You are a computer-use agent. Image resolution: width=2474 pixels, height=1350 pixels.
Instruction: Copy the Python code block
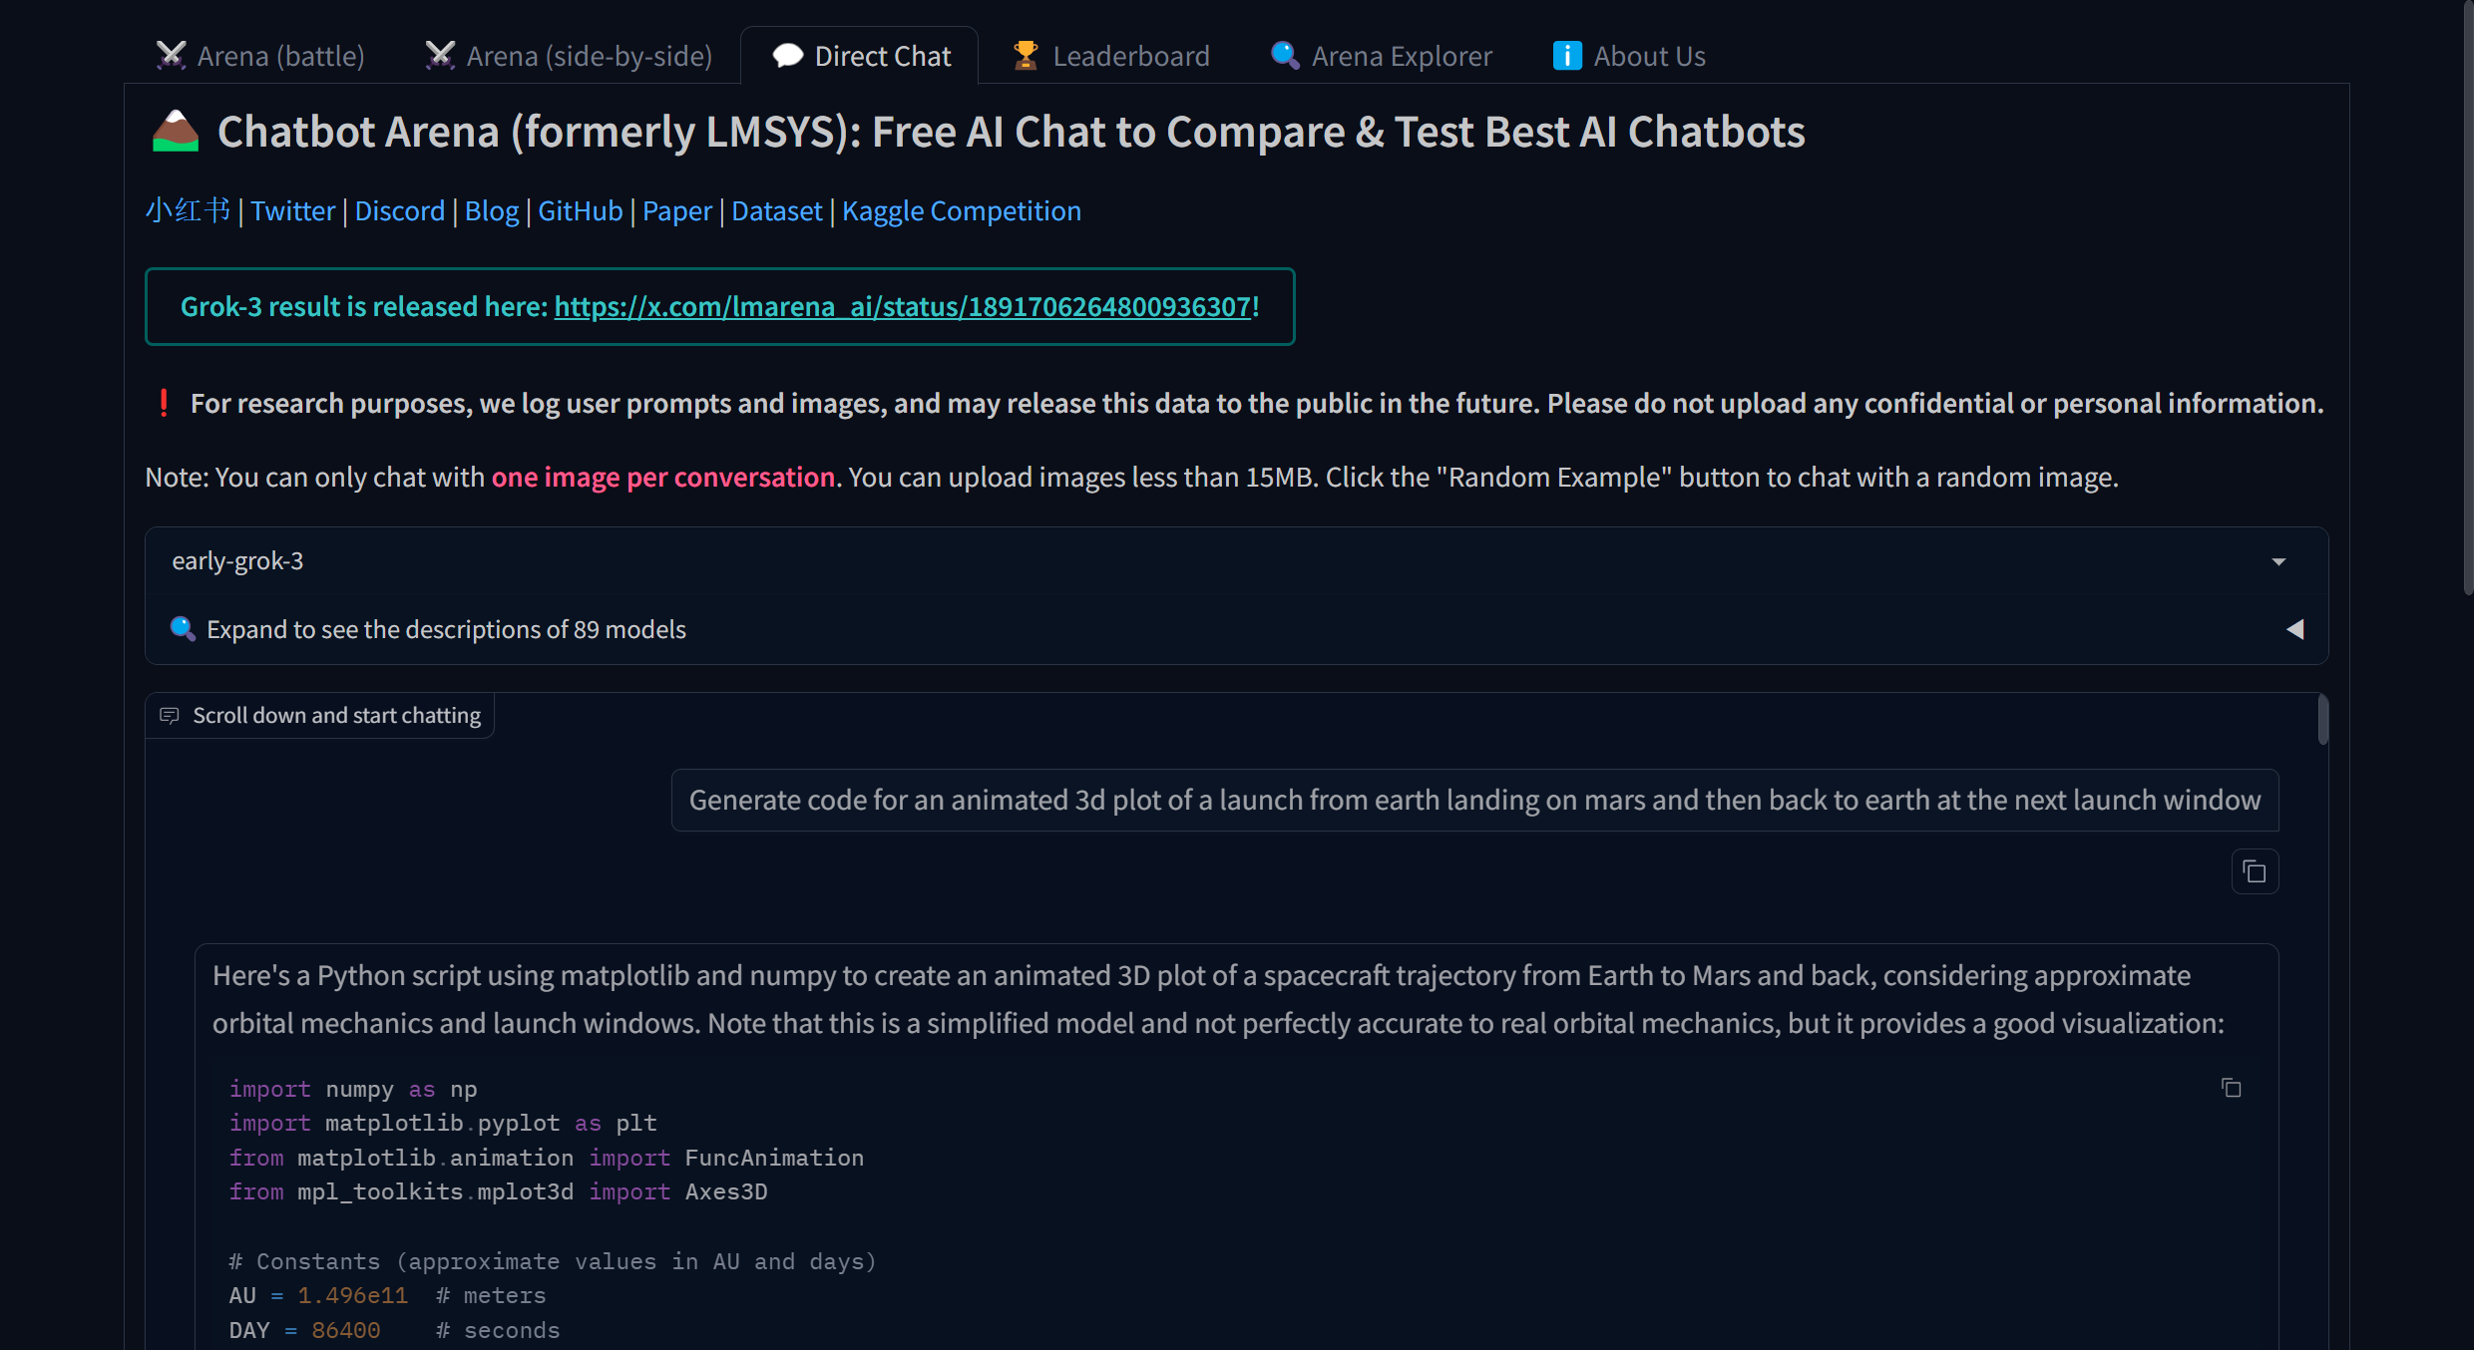click(x=2232, y=1088)
